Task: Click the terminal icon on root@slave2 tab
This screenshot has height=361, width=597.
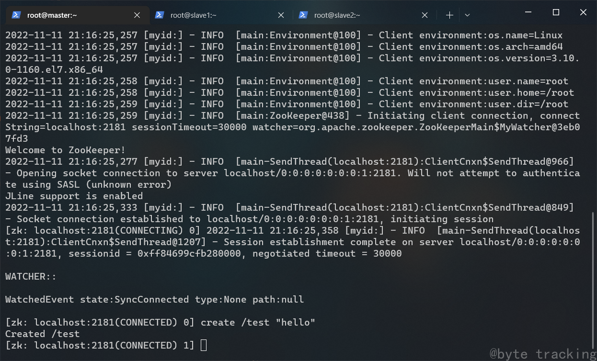Action: point(303,15)
